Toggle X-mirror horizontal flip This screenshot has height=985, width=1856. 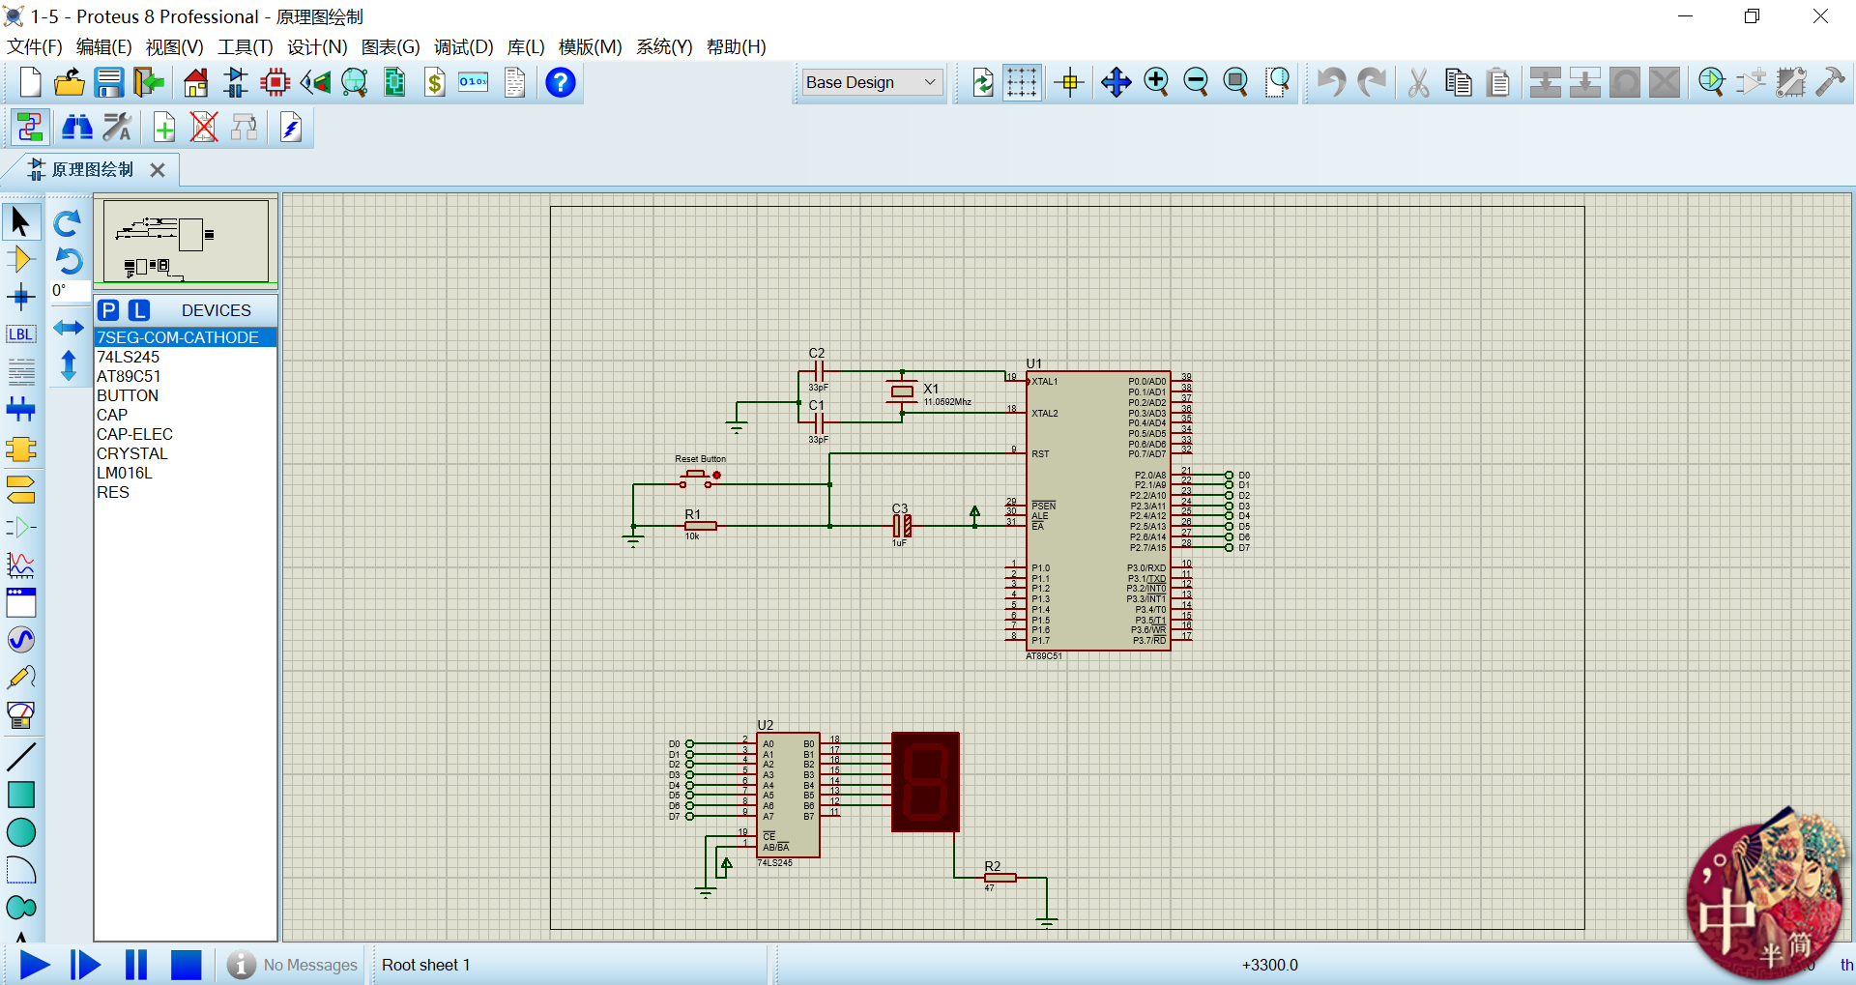tap(68, 328)
